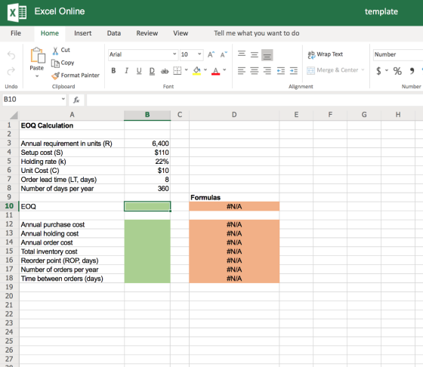Toggle italic formatting

[126, 71]
